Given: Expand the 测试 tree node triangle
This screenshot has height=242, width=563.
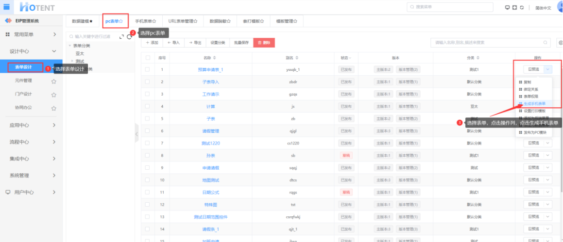Looking at the screenshot, I should (x=72, y=61).
